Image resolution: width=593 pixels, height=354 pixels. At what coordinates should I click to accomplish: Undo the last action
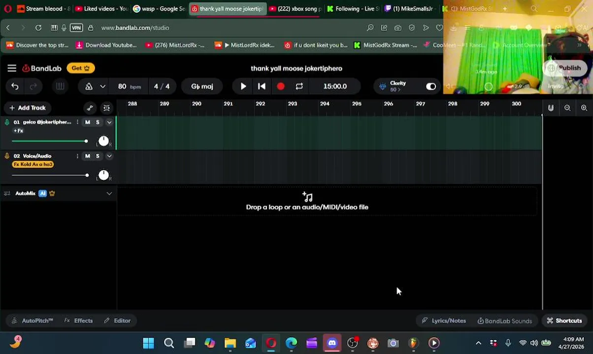[x=15, y=87]
